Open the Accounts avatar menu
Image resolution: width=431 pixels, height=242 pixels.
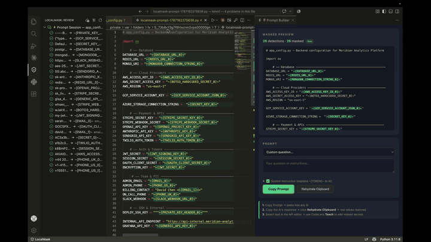(x=34, y=219)
